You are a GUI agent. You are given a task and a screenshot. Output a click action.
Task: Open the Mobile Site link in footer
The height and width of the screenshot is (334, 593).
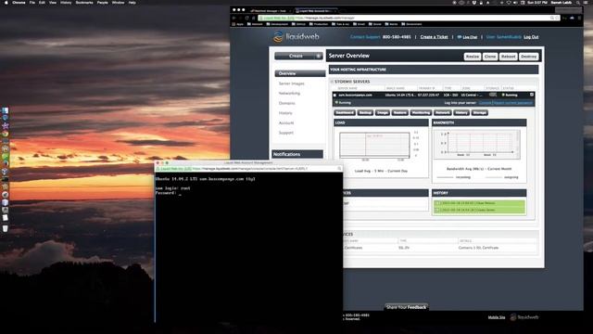point(497,317)
